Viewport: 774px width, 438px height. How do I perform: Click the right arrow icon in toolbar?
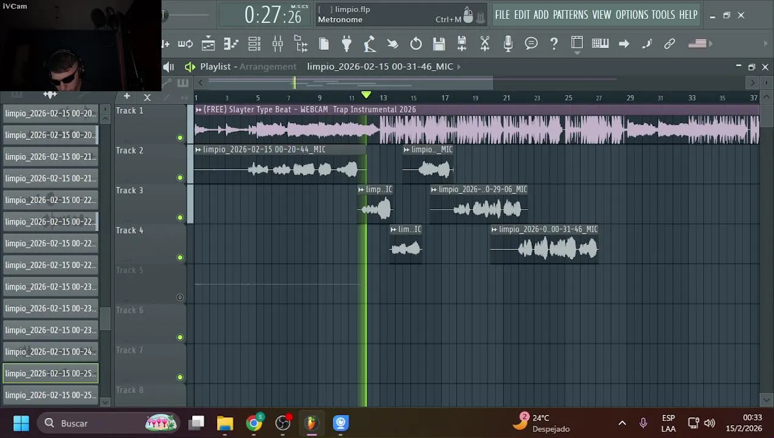pyautogui.click(x=624, y=44)
